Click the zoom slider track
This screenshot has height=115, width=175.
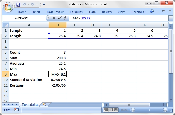click(x=149, y=110)
